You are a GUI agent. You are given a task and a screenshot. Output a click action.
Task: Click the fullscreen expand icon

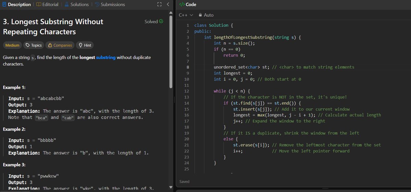pyautogui.click(x=159, y=4)
